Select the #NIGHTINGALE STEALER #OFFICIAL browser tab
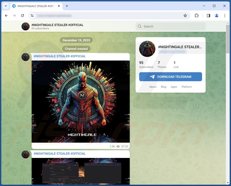The width and height of the screenshot is (231, 186). 36,6
